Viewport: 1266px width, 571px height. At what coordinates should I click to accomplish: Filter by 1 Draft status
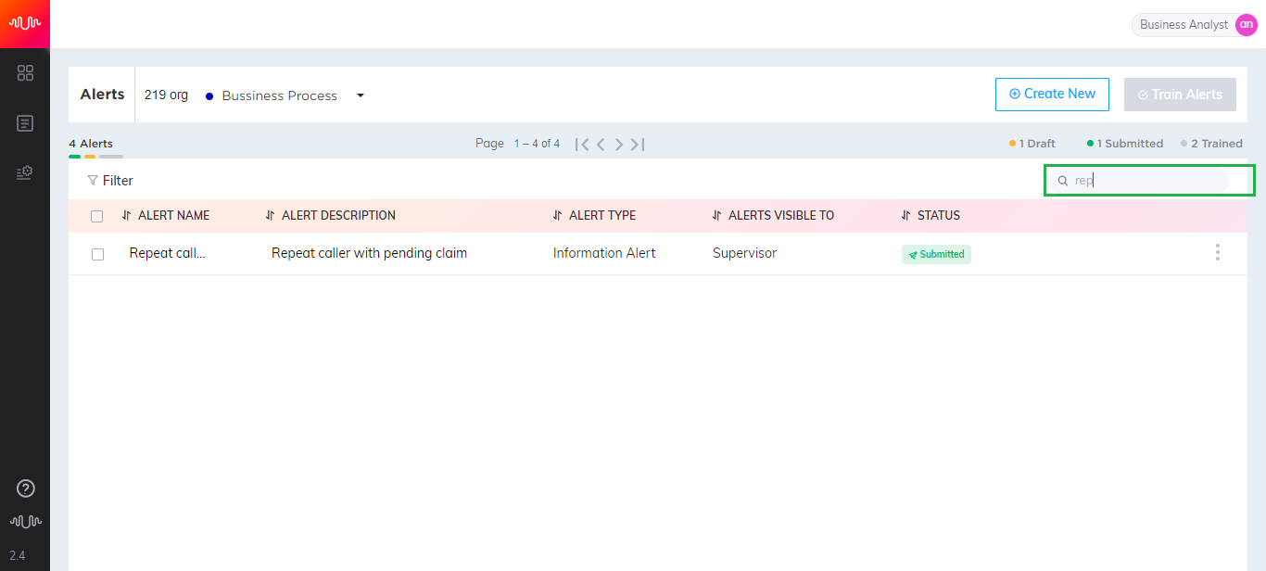click(1032, 144)
